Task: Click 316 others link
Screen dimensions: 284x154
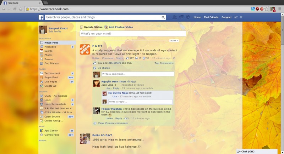Action: tap(114, 63)
